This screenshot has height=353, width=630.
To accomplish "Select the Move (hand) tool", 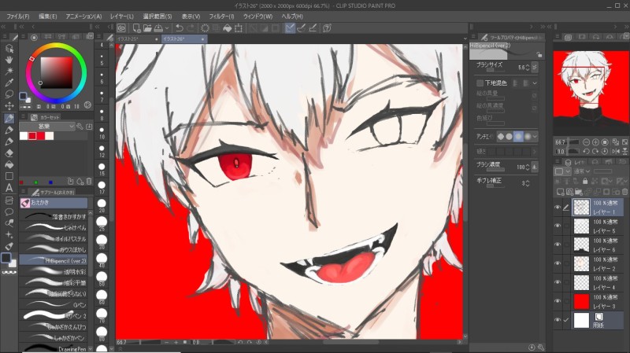I will [x=9, y=60].
